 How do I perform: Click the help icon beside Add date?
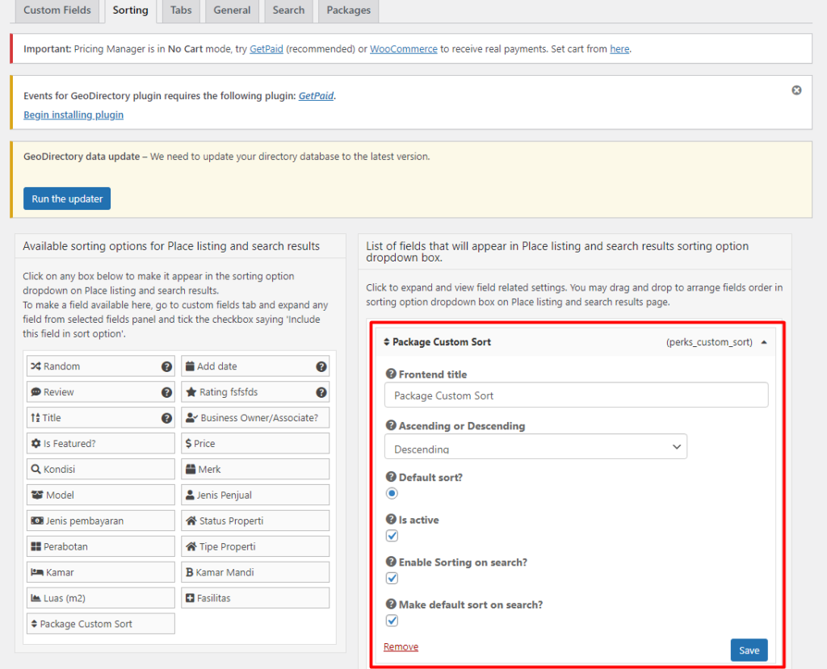[321, 366]
